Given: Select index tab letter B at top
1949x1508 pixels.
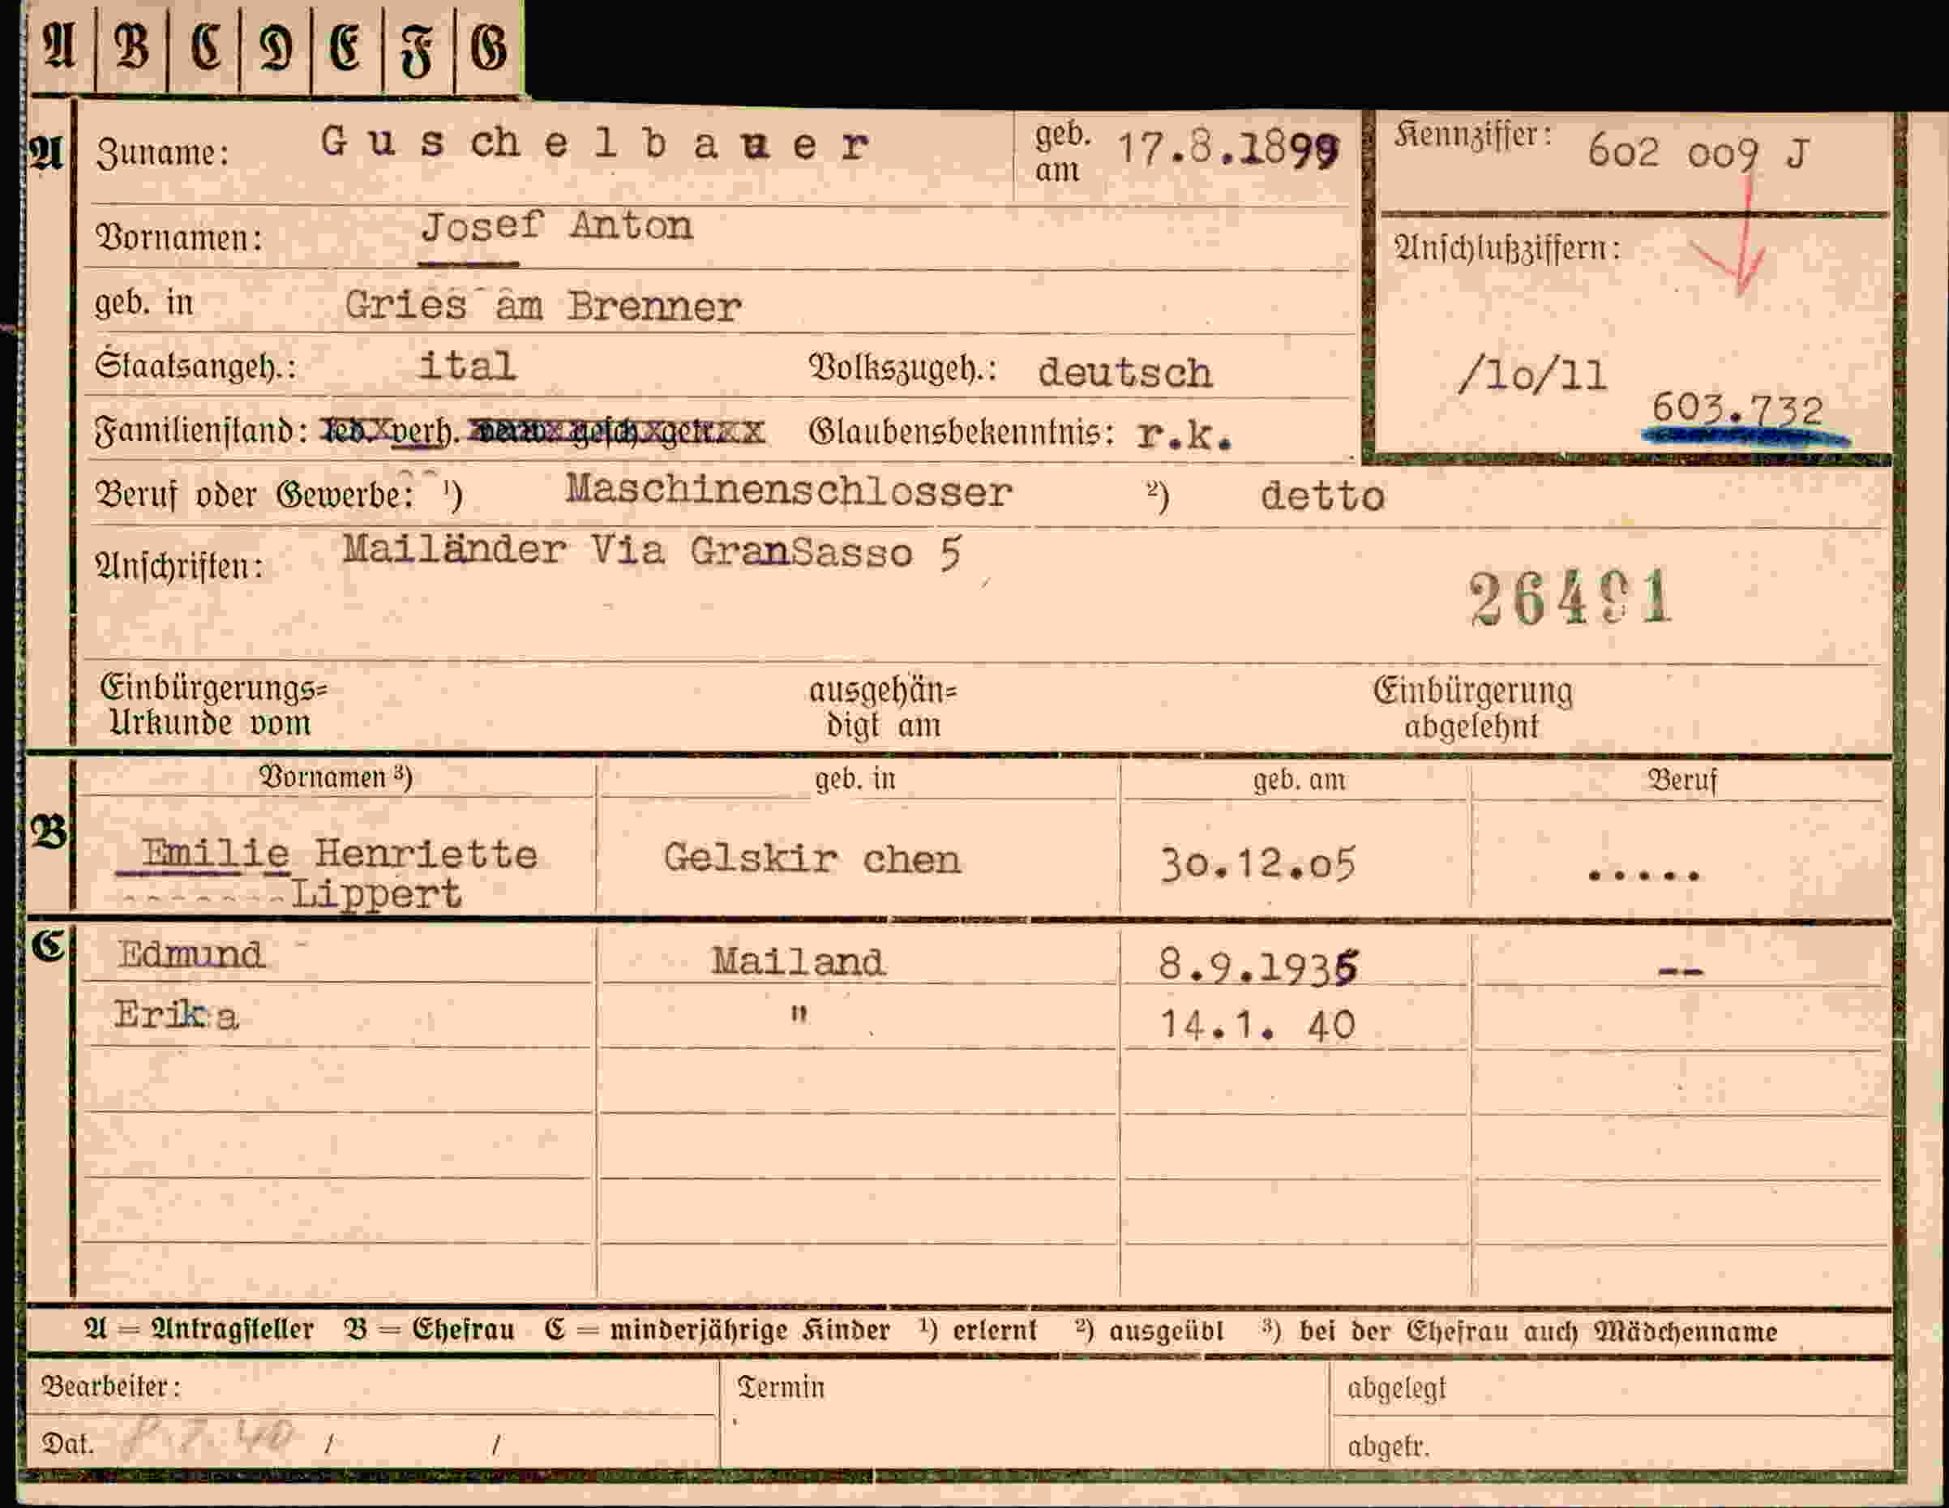Looking at the screenshot, I should (131, 45).
